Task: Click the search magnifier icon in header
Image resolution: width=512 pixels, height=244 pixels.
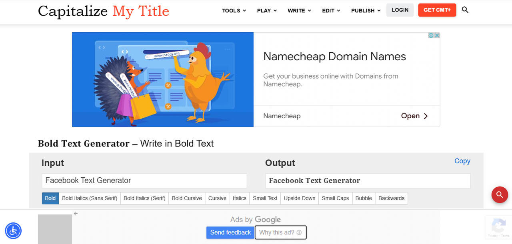Action: click(x=465, y=10)
